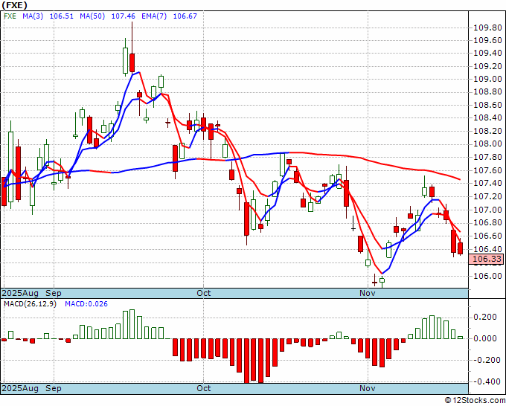Image resolution: width=506 pixels, height=406 pixels.
Task: Click the MACD(26,12,9) indicator label
Action: click(30, 304)
